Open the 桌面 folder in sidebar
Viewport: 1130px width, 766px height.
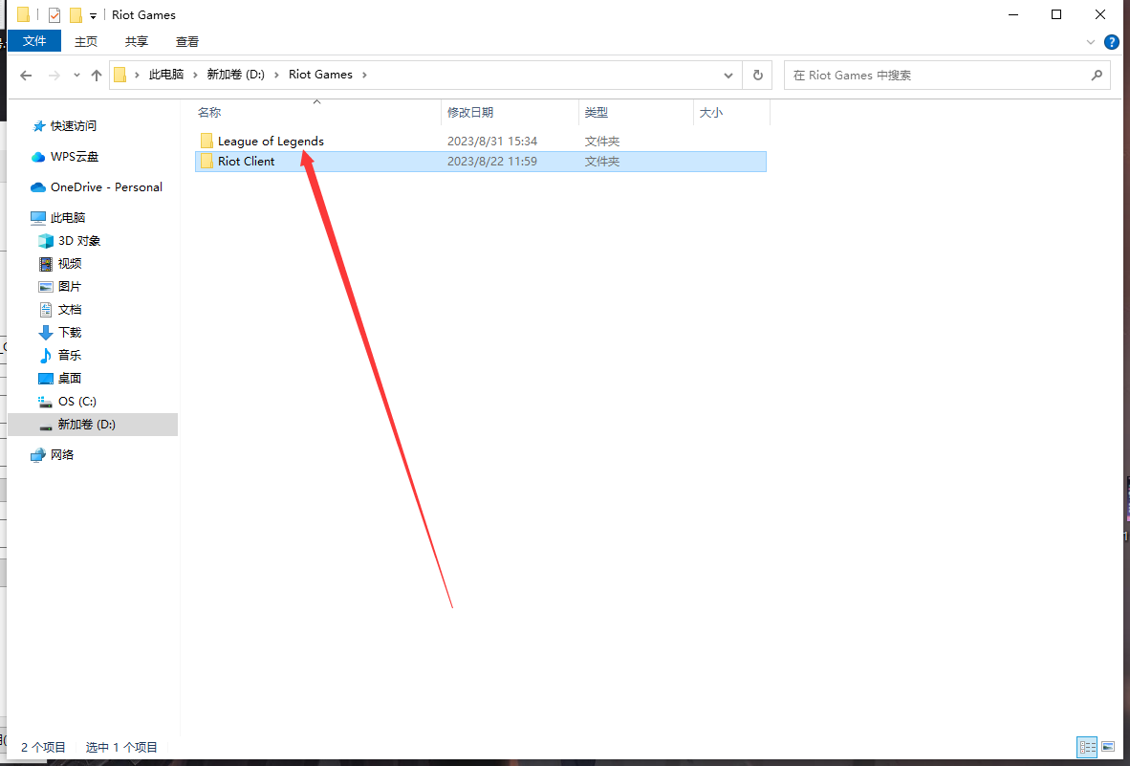click(x=70, y=379)
